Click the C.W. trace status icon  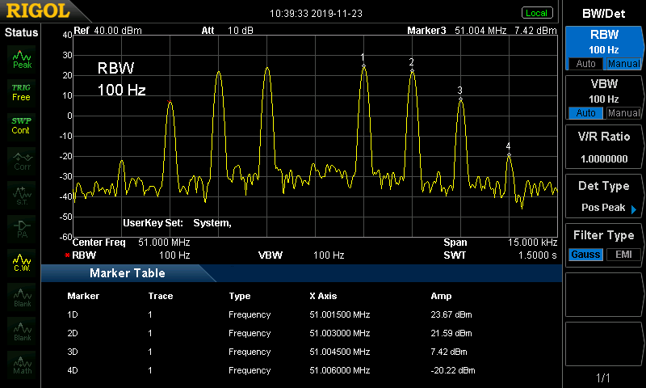coord(21,262)
